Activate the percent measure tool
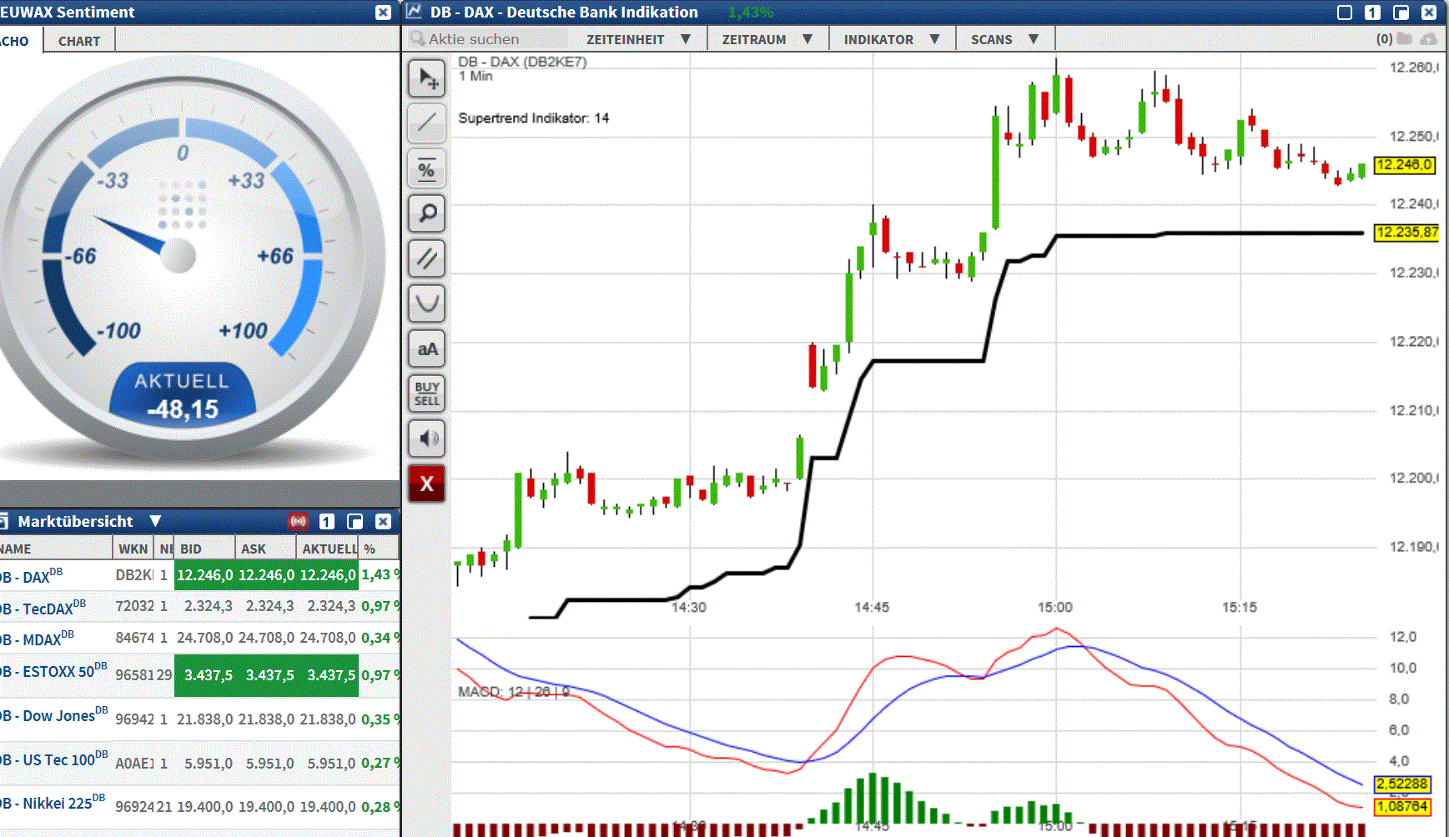The height and width of the screenshot is (837, 1449). coord(426,168)
